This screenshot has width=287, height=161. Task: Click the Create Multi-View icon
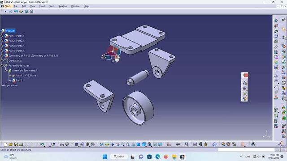[x=139, y=144]
